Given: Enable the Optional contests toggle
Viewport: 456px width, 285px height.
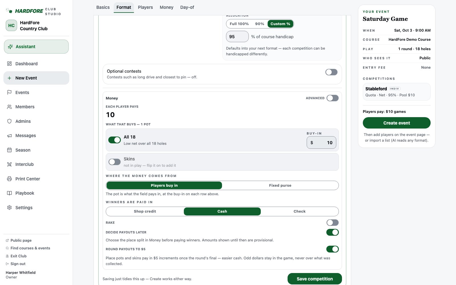Looking at the screenshot, I should pyautogui.click(x=331, y=72).
